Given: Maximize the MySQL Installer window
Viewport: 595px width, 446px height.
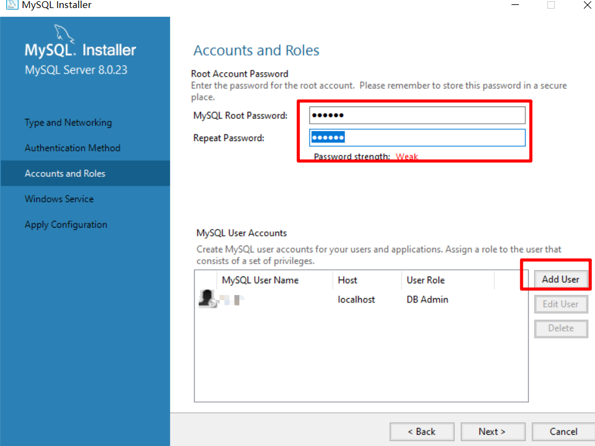Looking at the screenshot, I should [x=551, y=4].
